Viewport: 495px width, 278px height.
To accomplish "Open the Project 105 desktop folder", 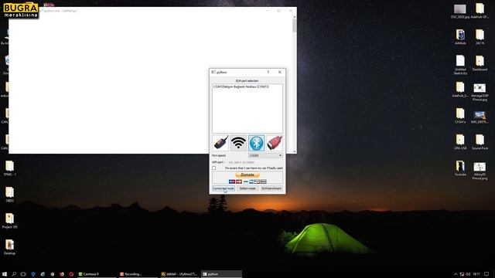I will pyautogui.click(x=9, y=221).
